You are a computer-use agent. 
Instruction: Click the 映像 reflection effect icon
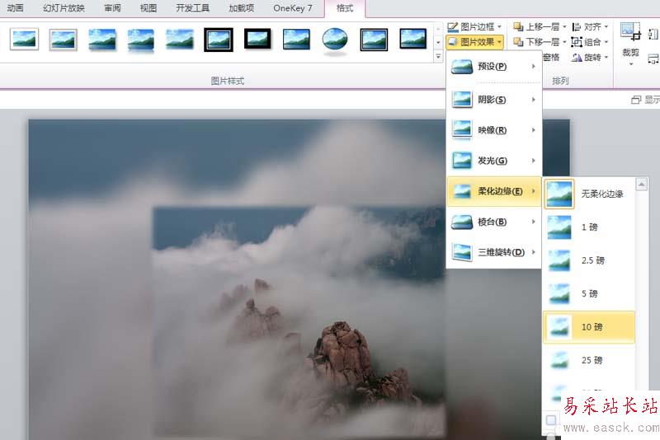coord(462,130)
